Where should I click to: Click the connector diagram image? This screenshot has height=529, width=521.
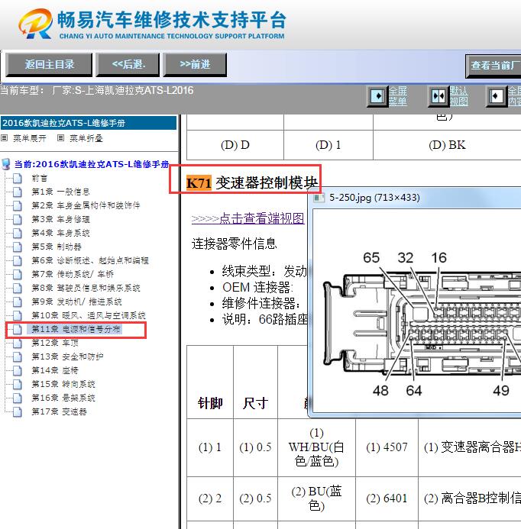(x=417, y=311)
